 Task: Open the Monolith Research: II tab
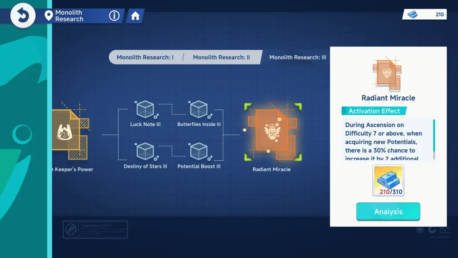(x=221, y=57)
